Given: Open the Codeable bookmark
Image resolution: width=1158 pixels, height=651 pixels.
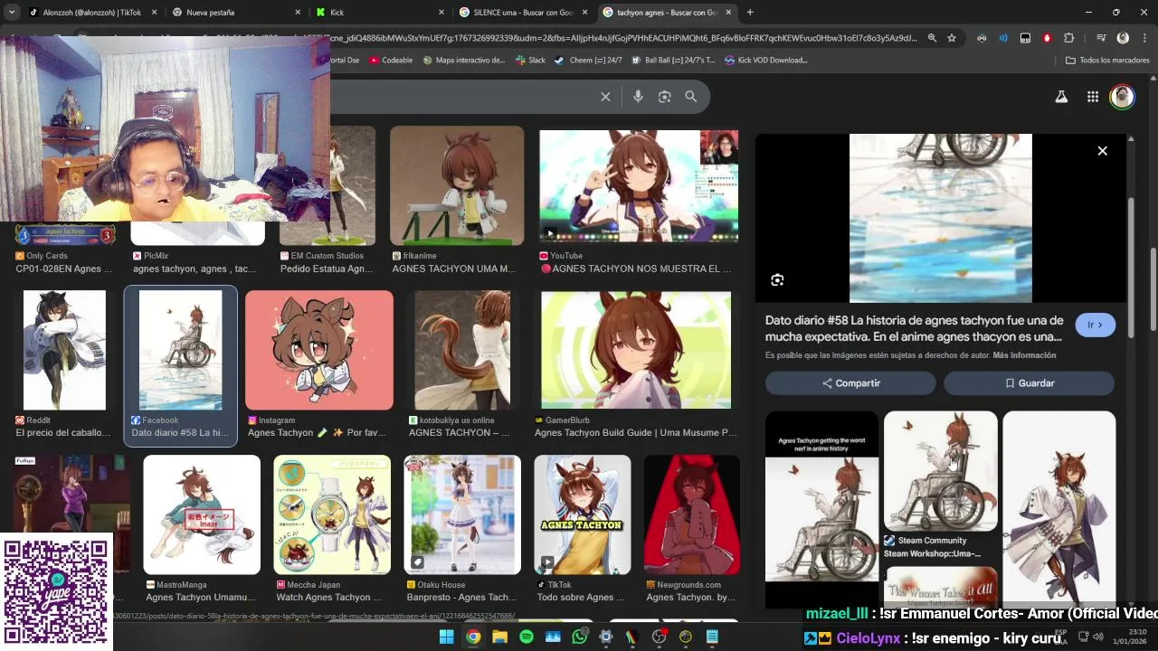Looking at the screenshot, I should (390, 61).
